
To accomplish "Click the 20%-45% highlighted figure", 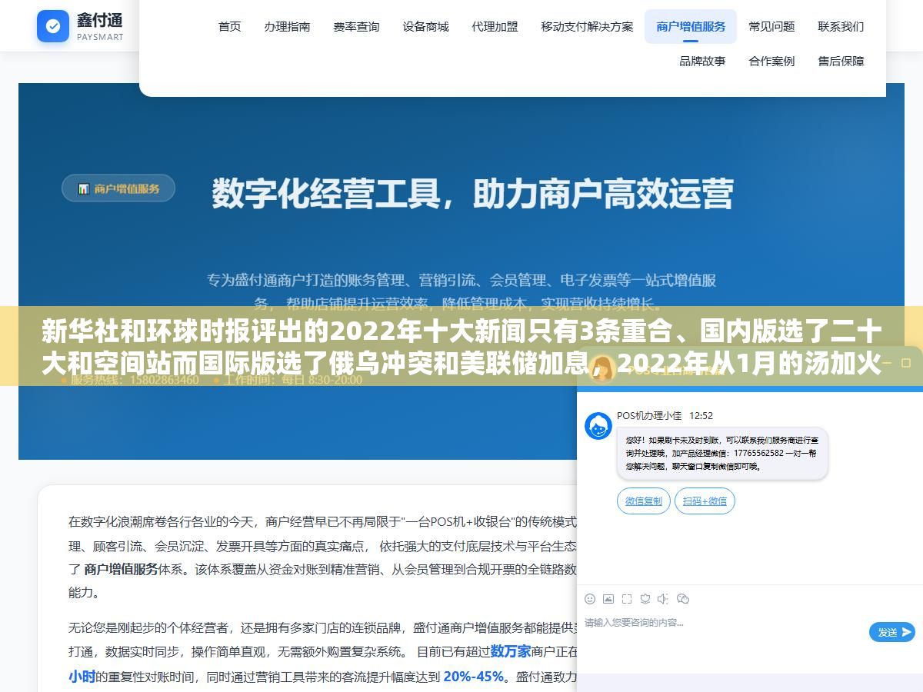I will 474,677.
